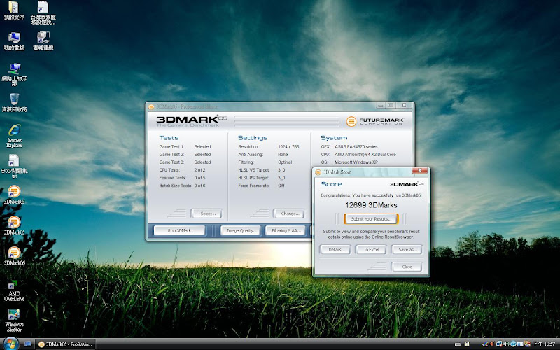The height and width of the screenshot is (350, 560).
Task: Click the GFX: ASUS EAH4670 series text
Action: pos(349,147)
